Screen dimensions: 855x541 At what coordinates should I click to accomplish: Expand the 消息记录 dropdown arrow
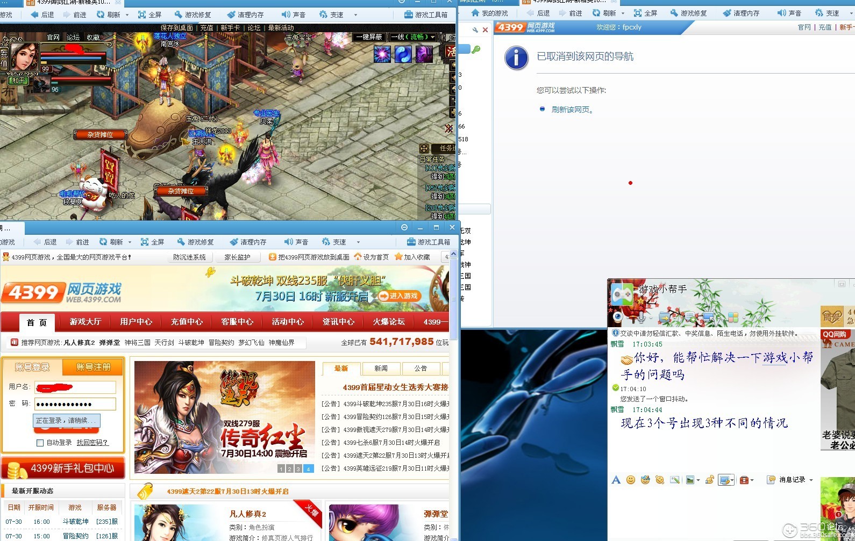[811, 480]
